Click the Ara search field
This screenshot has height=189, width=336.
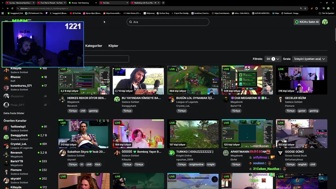(x=168, y=22)
